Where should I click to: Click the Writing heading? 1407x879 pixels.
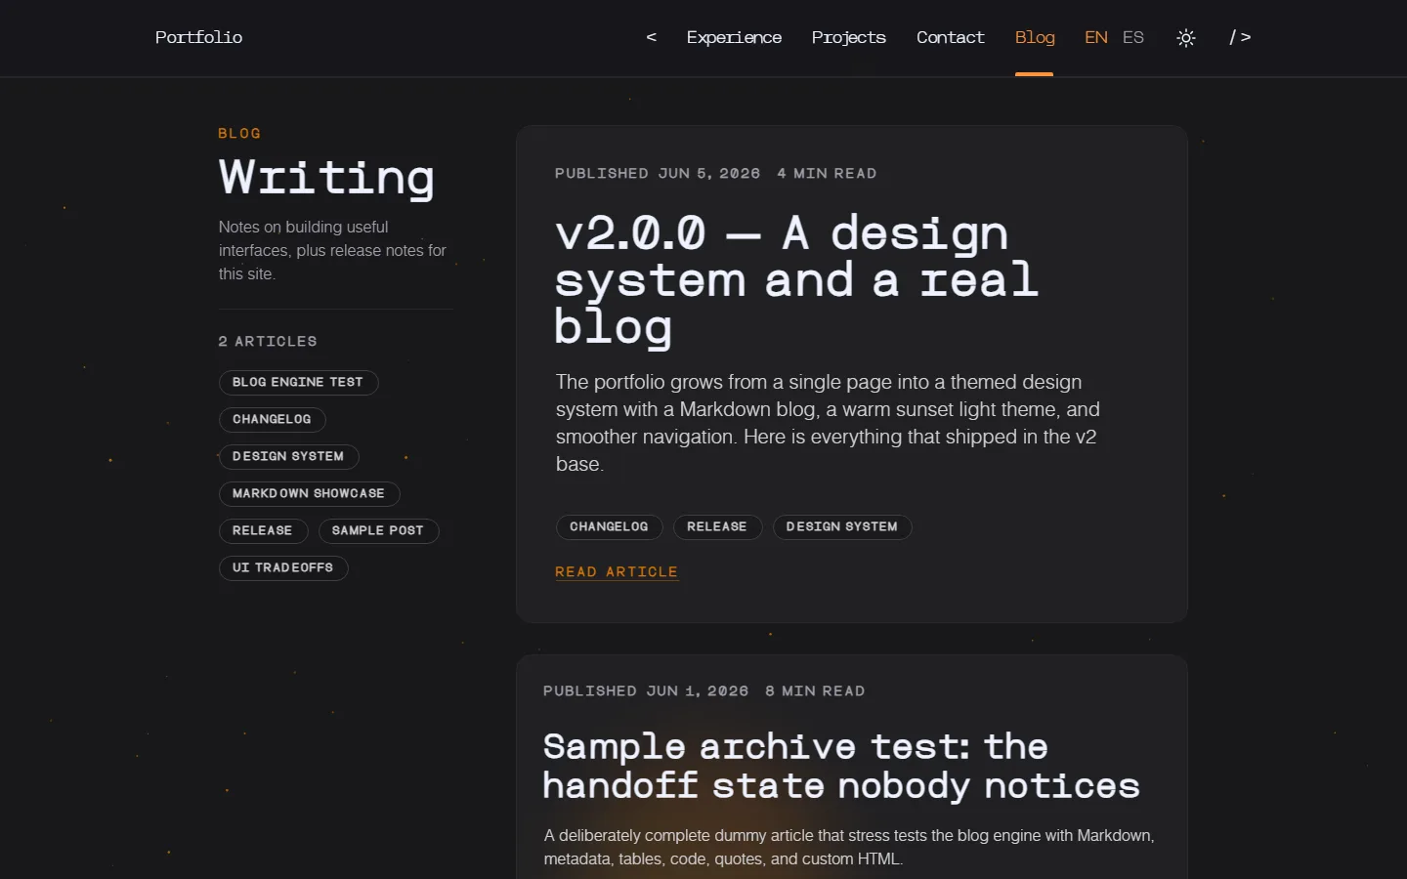[x=326, y=178]
